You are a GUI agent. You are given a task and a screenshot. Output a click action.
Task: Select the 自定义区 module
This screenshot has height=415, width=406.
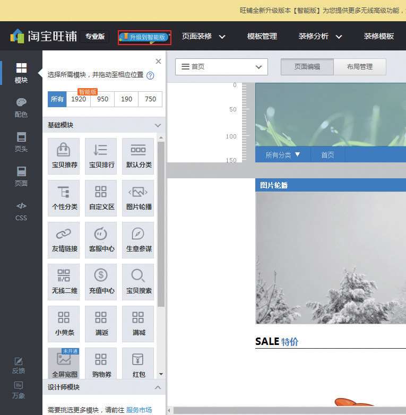point(101,198)
